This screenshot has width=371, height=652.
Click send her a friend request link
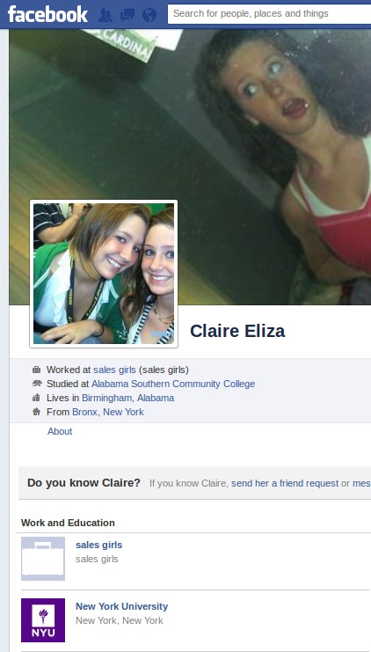[x=285, y=483]
